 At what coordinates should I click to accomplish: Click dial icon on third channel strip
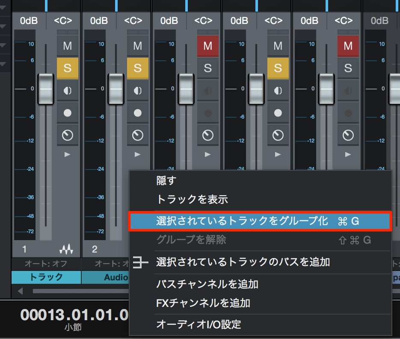(207, 135)
